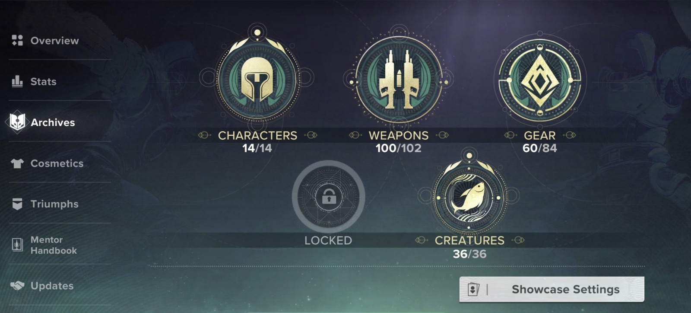Open the Creatures fish emblem

pyautogui.click(x=469, y=197)
